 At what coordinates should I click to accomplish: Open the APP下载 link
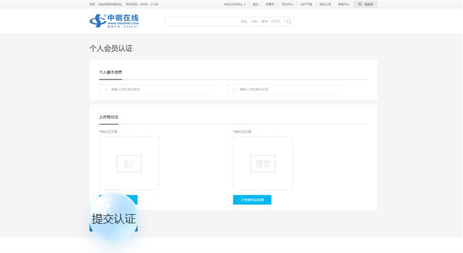307,4
